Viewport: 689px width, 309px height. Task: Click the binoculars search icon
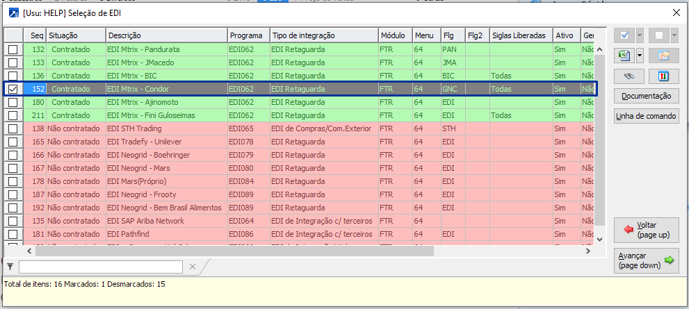click(x=629, y=76)
